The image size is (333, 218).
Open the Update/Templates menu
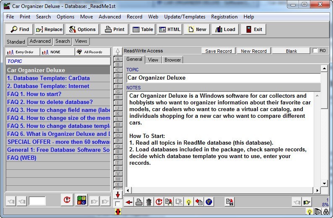[184, 17]
